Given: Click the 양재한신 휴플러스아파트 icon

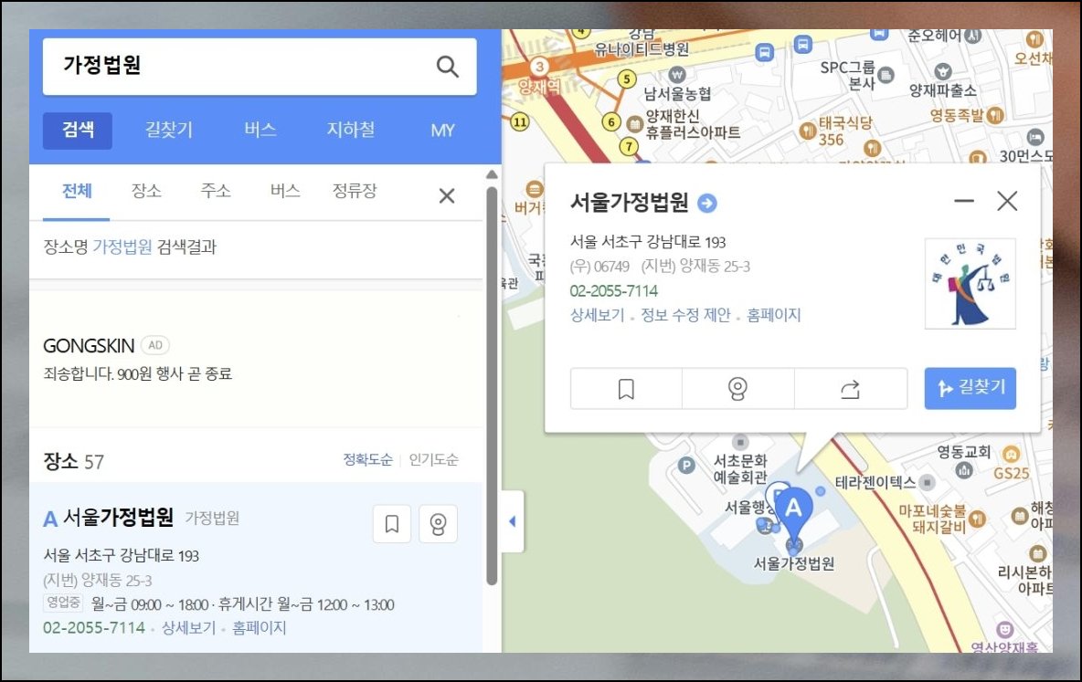Looking at the screenshot, I should (x=635, y=124).
